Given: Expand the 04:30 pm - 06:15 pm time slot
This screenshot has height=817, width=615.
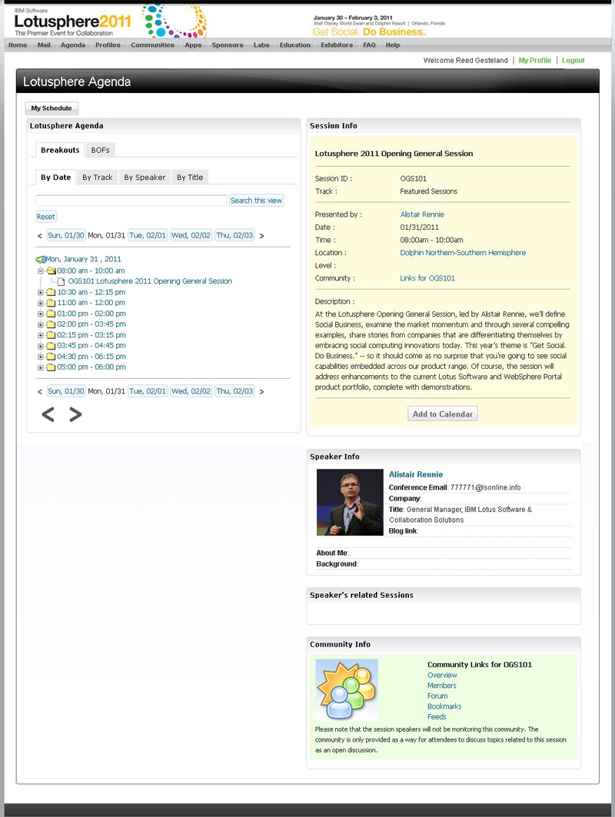Looking at the screenshot, I should pyautogui.click(x=41, y=357).
